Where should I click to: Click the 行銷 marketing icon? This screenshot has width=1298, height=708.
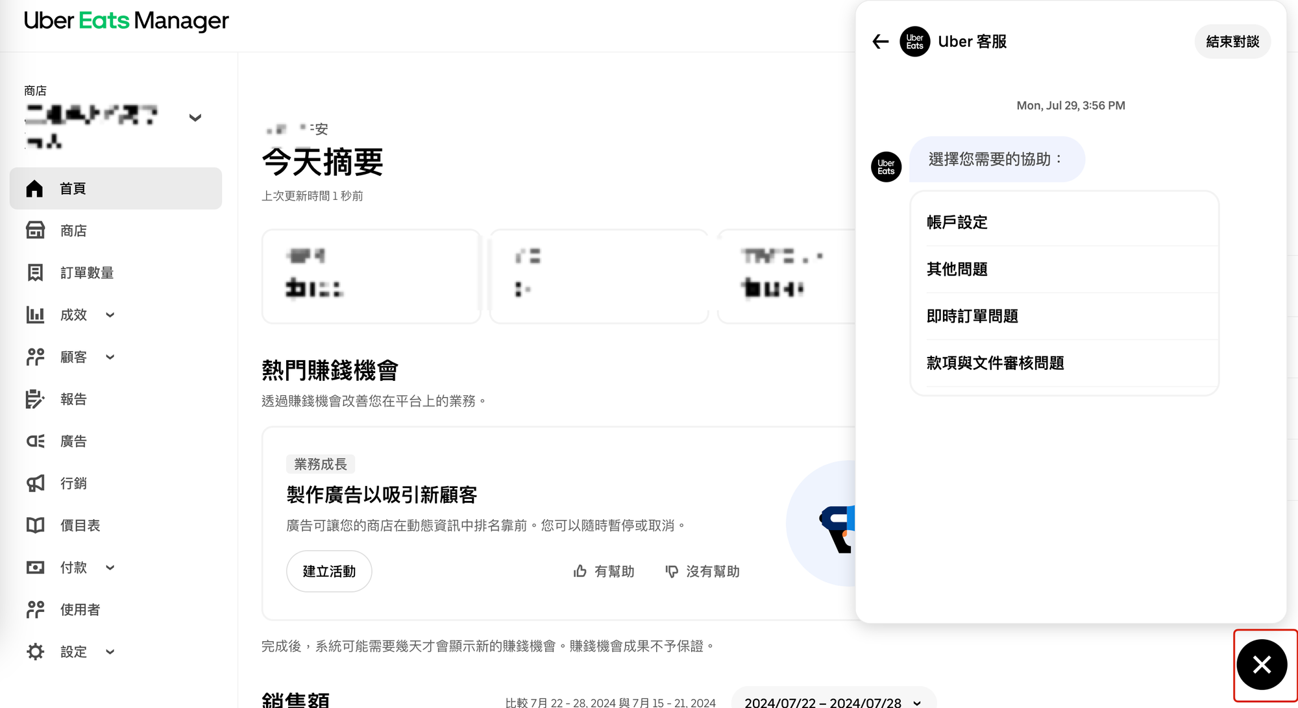pos(35,483)
